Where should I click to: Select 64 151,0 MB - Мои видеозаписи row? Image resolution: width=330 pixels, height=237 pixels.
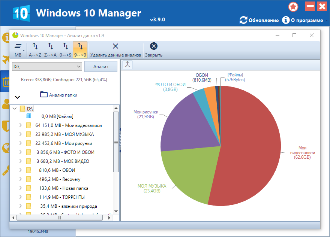pos(69,125)
